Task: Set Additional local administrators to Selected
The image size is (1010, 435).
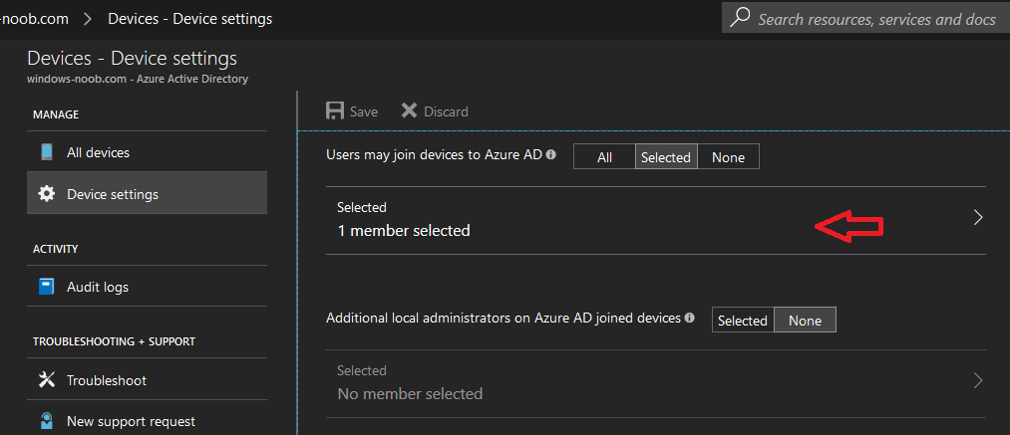Action: click(x=743, y=320)
